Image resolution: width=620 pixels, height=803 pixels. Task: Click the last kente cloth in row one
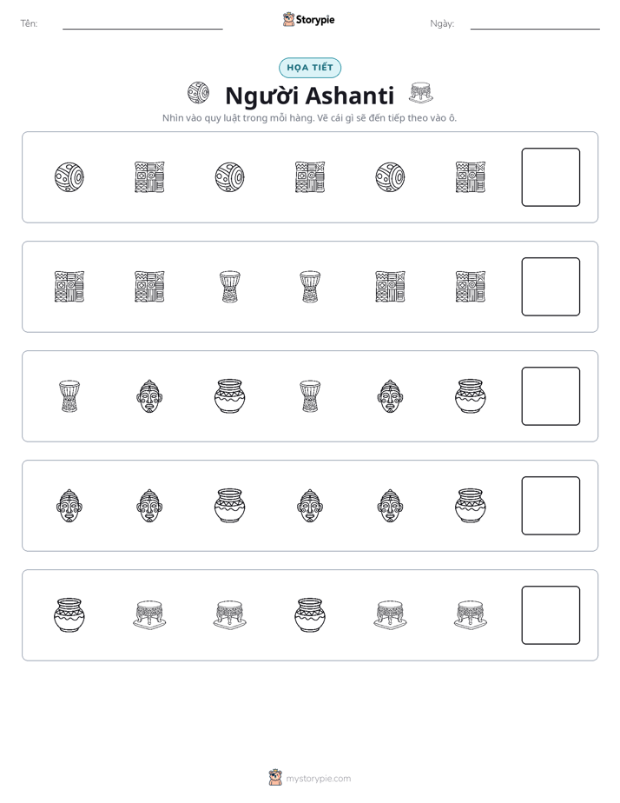(x=470, y=177)
